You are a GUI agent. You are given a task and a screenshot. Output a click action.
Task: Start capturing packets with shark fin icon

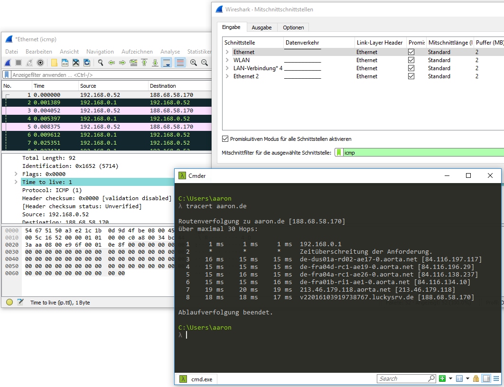point(8,63)
